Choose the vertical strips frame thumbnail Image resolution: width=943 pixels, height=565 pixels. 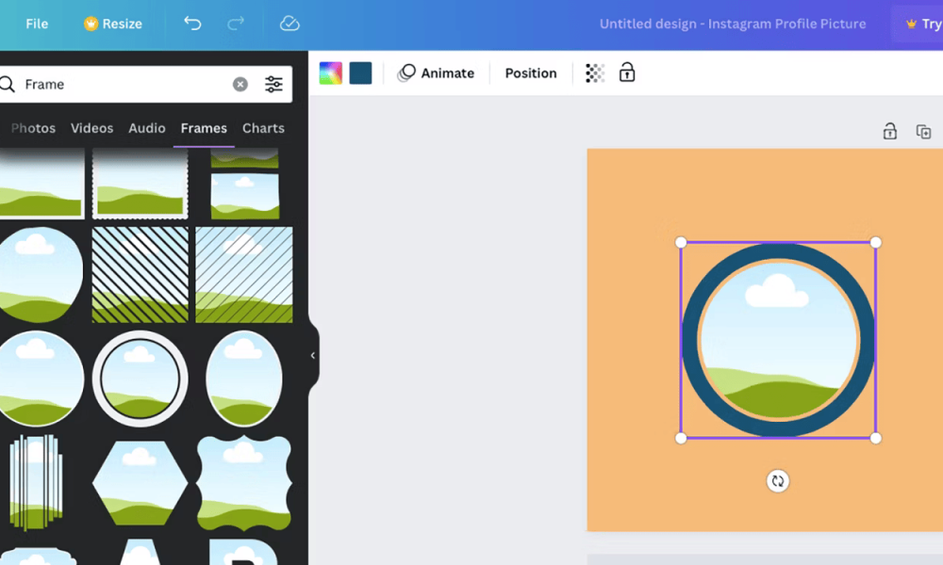pyautogui.click(x=36, y=483)
